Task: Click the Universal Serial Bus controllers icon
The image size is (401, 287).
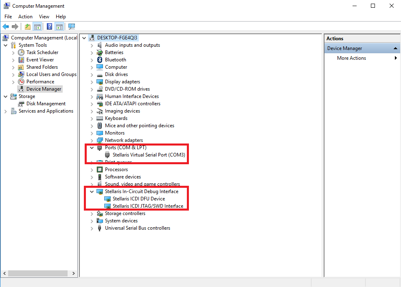Action: click(100, 228)
